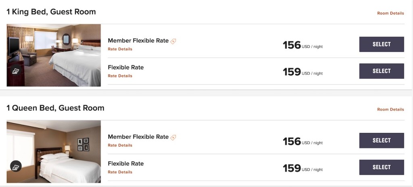View Rate Details under King Member Flexible Rate
413x187 pixels.
(x=120, y=49)
